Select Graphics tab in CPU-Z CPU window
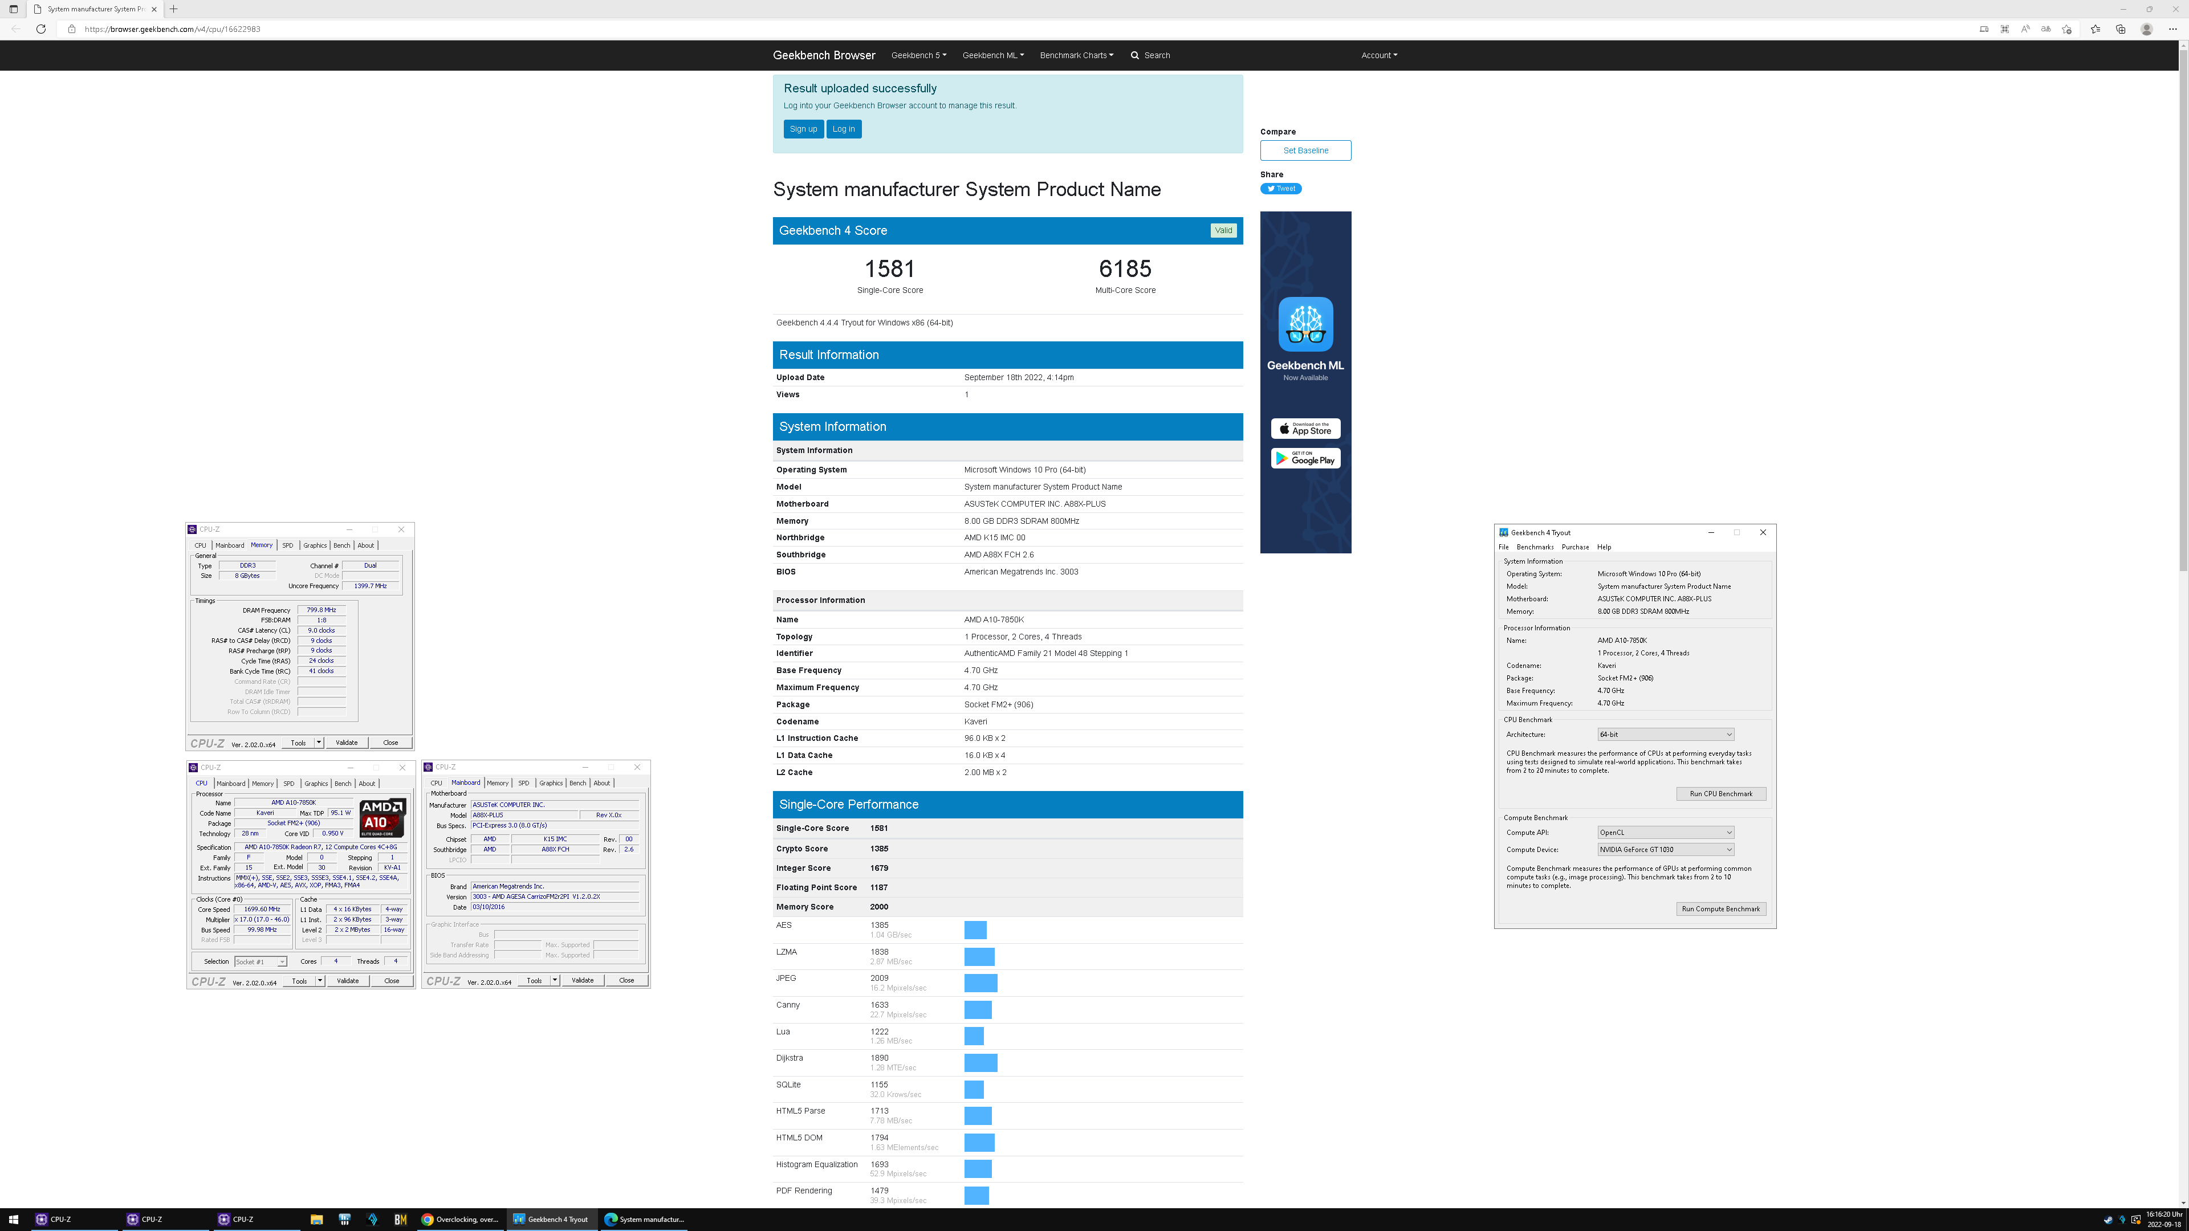2189x1231 pixels. point(316,783)
